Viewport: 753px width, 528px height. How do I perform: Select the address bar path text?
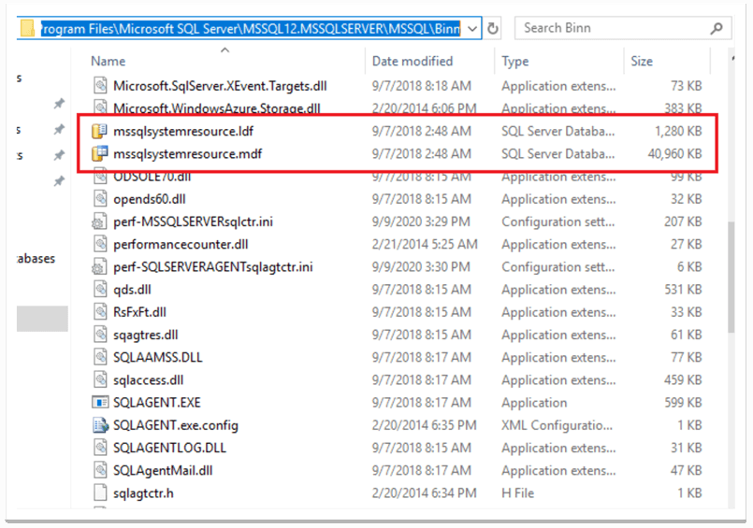[x=250, y=29]
